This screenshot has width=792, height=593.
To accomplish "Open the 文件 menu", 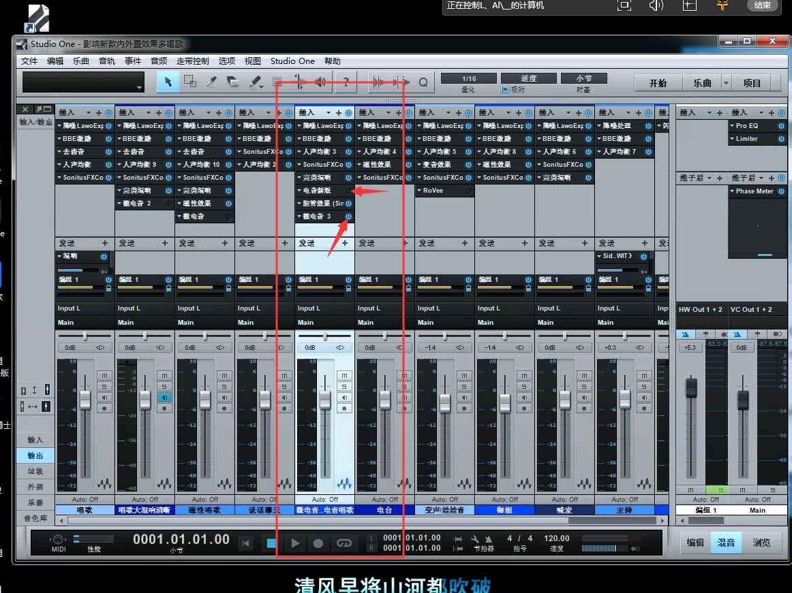I will (x=29, y=61).
